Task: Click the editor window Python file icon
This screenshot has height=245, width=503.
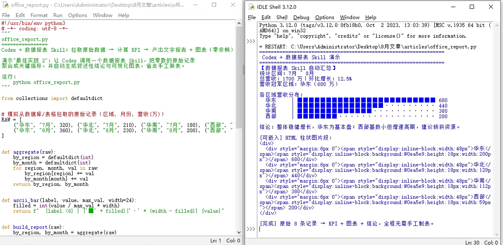Action: click(x=5, y=5)
